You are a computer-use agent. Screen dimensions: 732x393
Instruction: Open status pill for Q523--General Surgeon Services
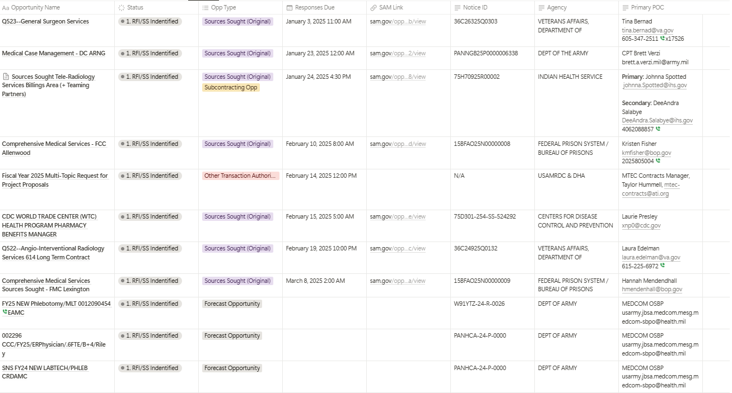click(150, 21)
